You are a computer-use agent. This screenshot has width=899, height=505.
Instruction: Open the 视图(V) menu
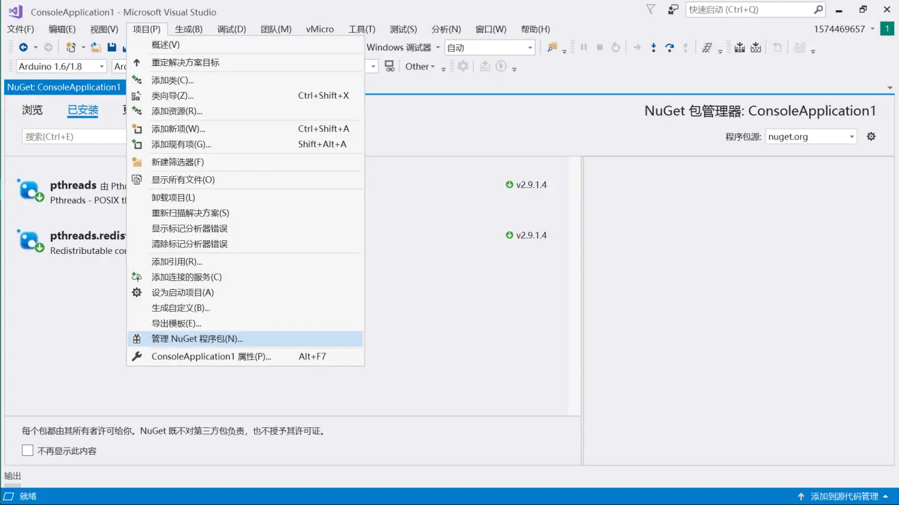104,29
